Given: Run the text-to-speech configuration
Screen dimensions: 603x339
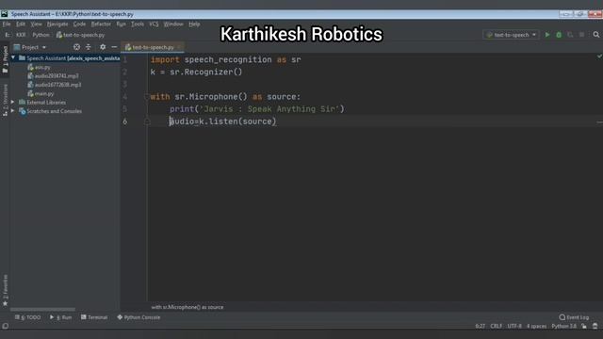Looking at the screenshot, I should coord(547,35).
